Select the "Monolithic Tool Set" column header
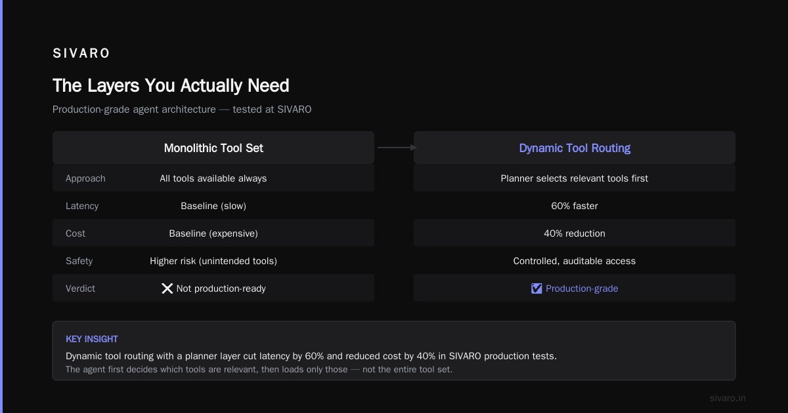788x413 pixels. pos(213,148)
